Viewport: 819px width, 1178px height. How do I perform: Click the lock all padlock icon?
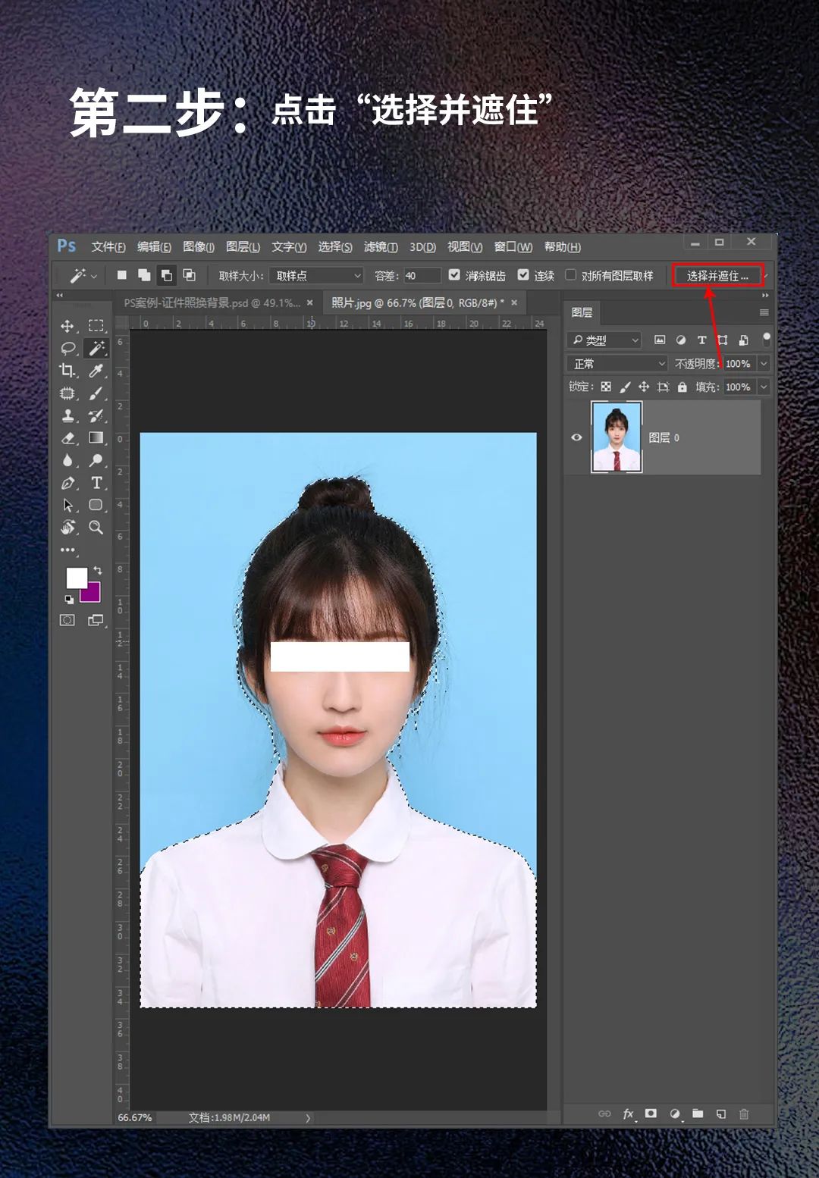pos(682,387)
